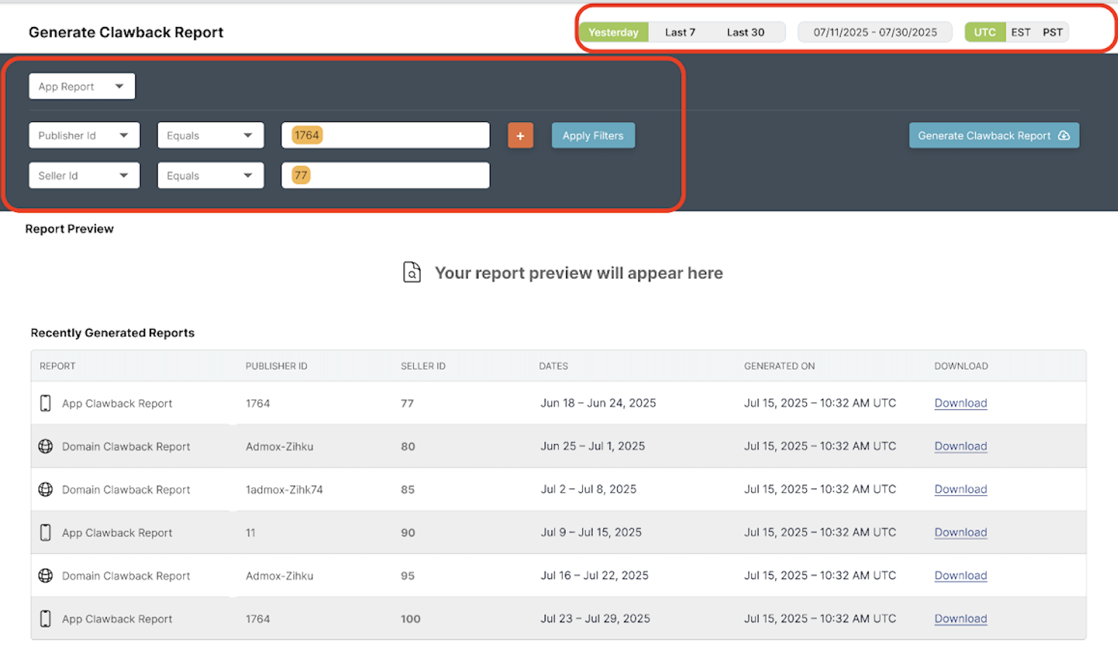Click the 07/11/2025 - 07/30/2025 date field

875,32
